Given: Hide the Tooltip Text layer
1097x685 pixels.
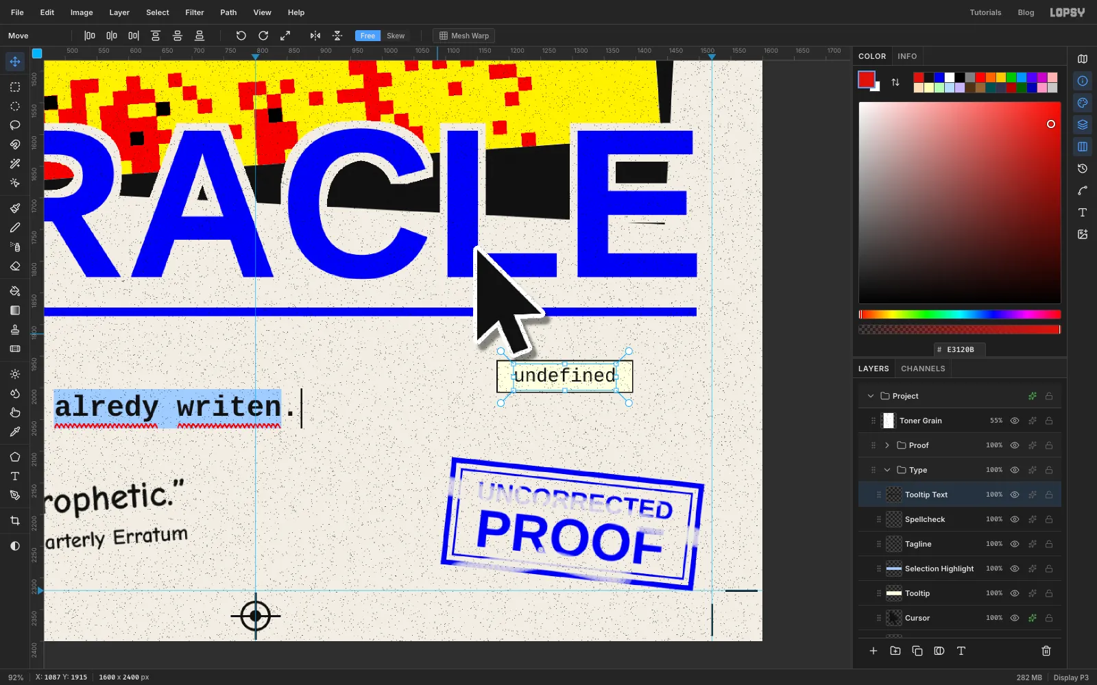Looking at the screenshot, I should tap(1015, 495).
